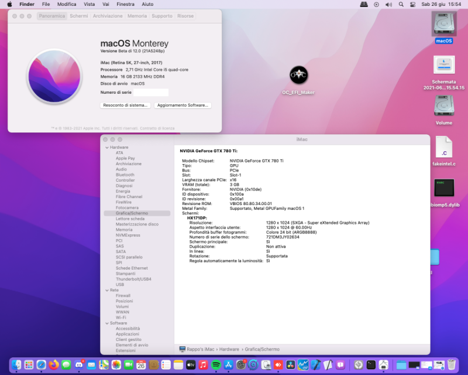This screenshot has width=468, height=375.
Task: Open System Preferences in the dock
Action: click(x=241, y=365)
